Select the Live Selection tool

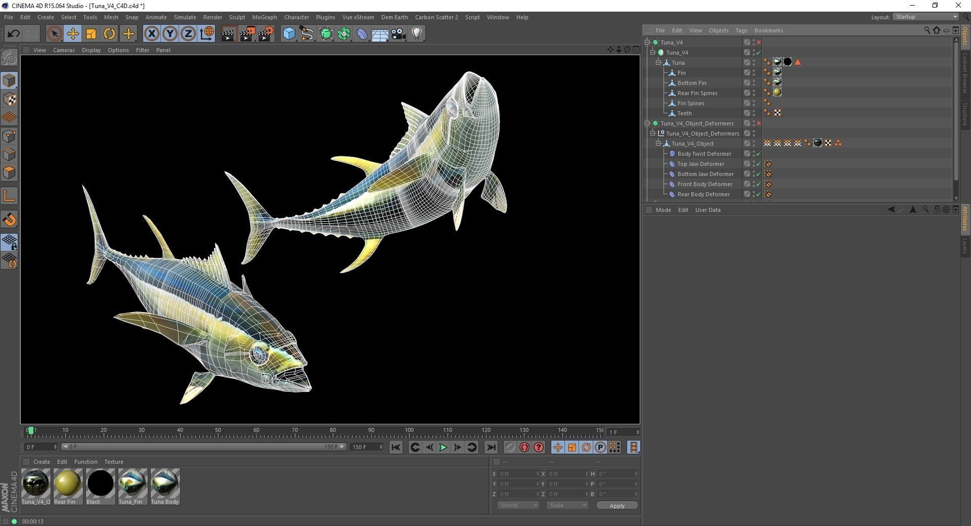pos(54,34)
